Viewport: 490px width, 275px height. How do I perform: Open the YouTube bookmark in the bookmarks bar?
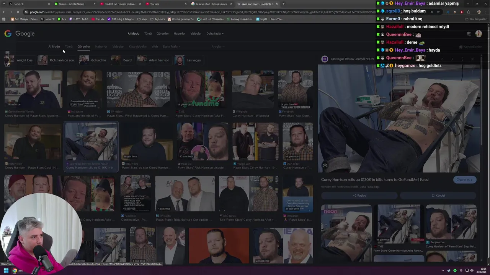click(98, 19)
